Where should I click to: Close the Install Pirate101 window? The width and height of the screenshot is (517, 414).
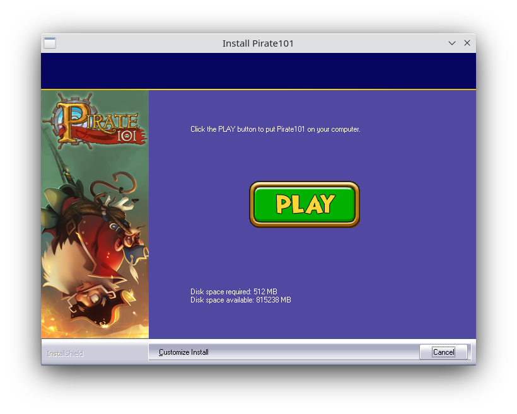(x=467, y=43)
